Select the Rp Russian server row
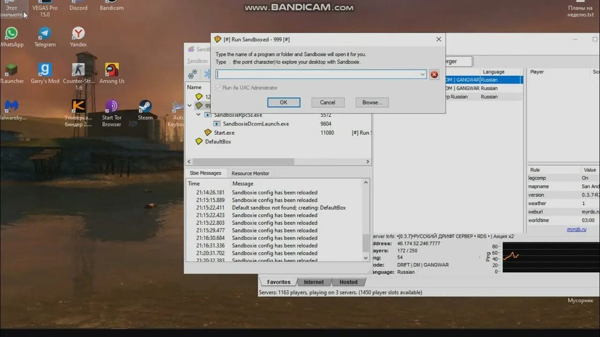600x337 pixels. pos(484,96)
